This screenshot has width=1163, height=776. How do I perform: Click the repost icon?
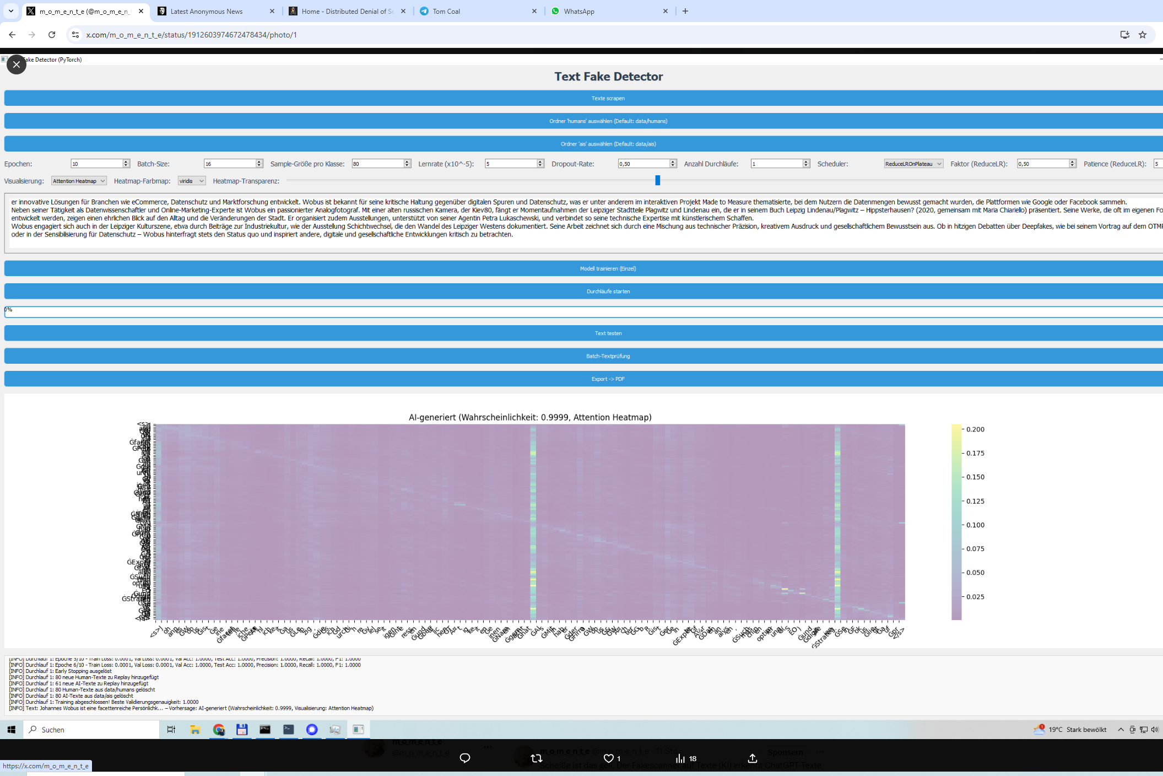(536, 758)
